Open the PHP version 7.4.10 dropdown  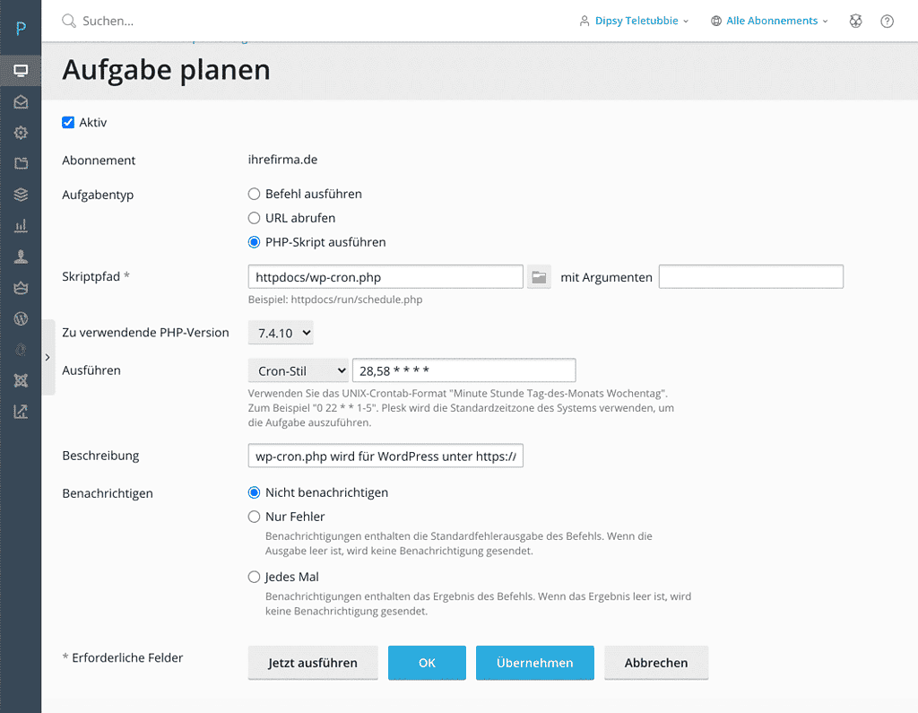click(281, 333)
